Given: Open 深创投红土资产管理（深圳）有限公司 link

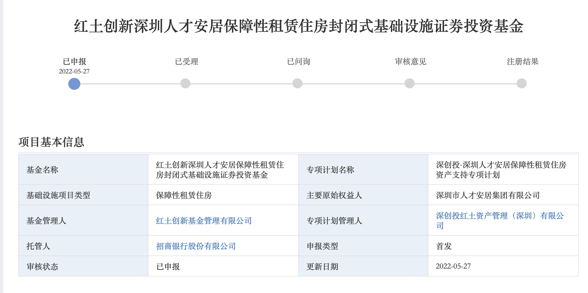Looking at the screenshot, I should coord(499,216).
